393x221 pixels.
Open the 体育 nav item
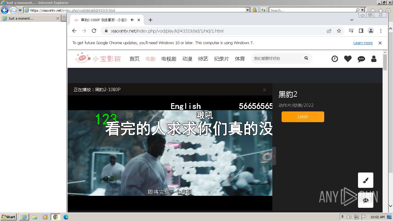coord(240,59)
